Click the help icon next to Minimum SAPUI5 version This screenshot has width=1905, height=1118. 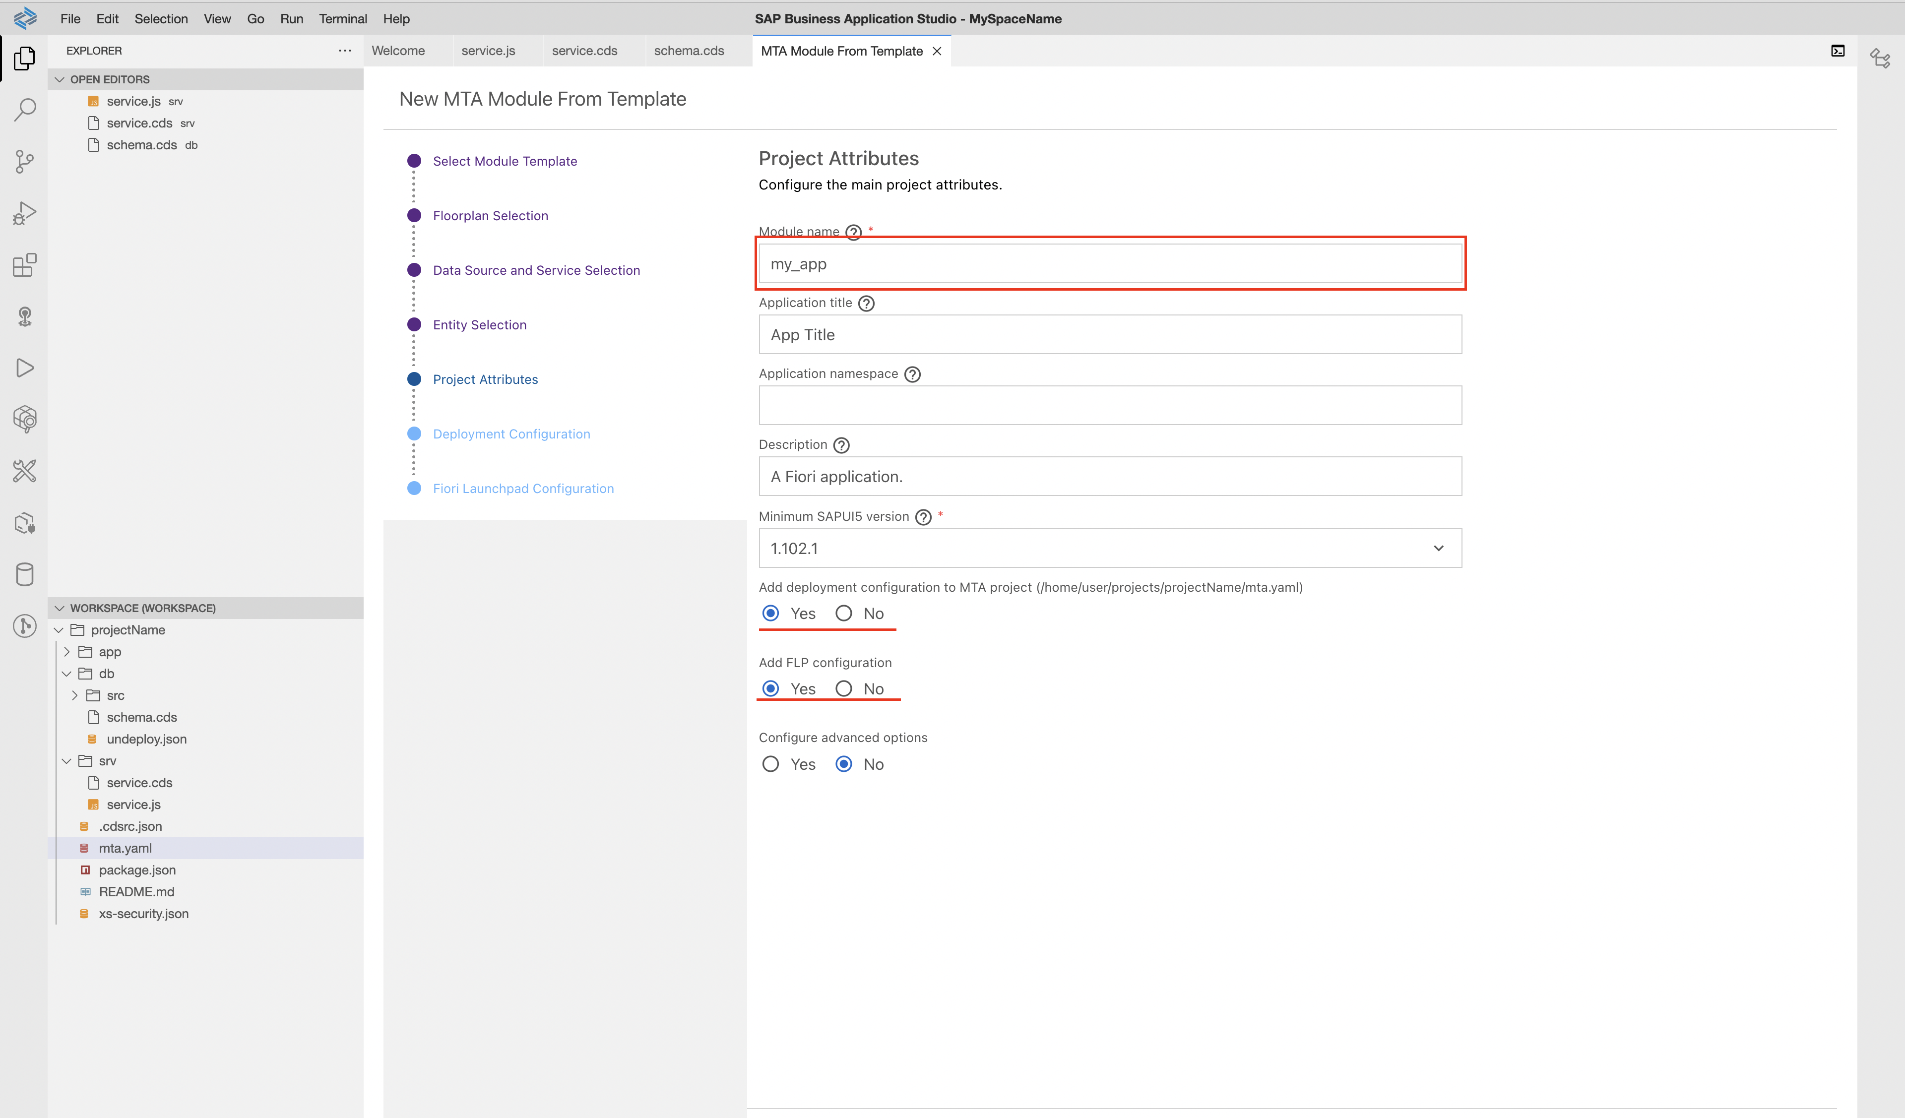coord(923,517)
